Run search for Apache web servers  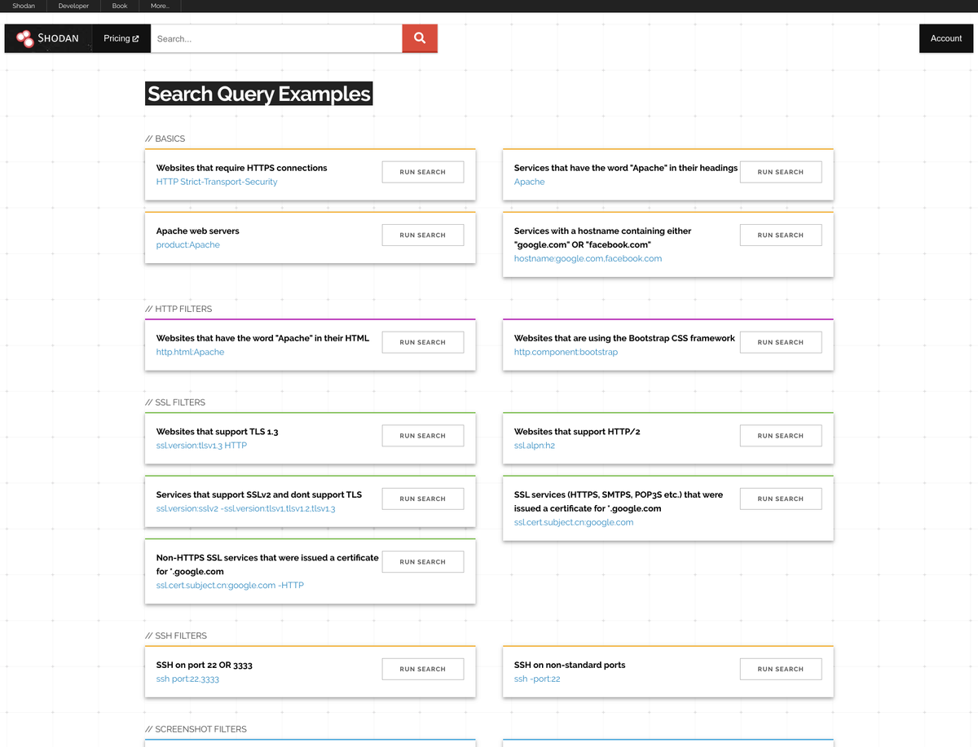pyautogui.click(x=423, y=235)
